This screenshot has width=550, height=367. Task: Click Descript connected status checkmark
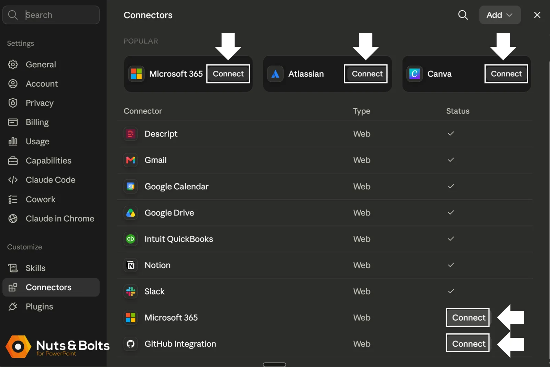tap(451, 133)
